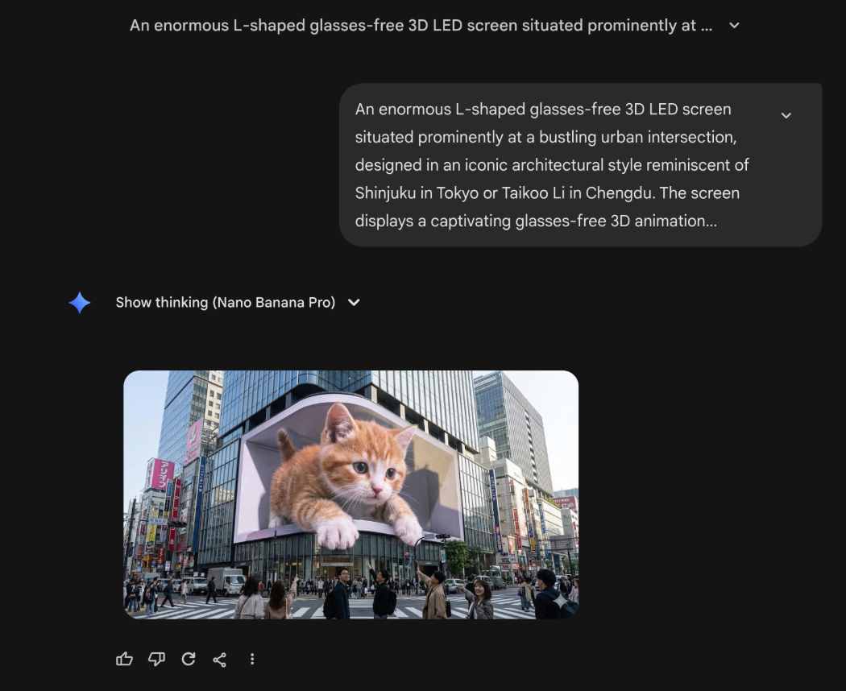Expand the conversation title chevron
846x691 pixels.
coord(734,26)
